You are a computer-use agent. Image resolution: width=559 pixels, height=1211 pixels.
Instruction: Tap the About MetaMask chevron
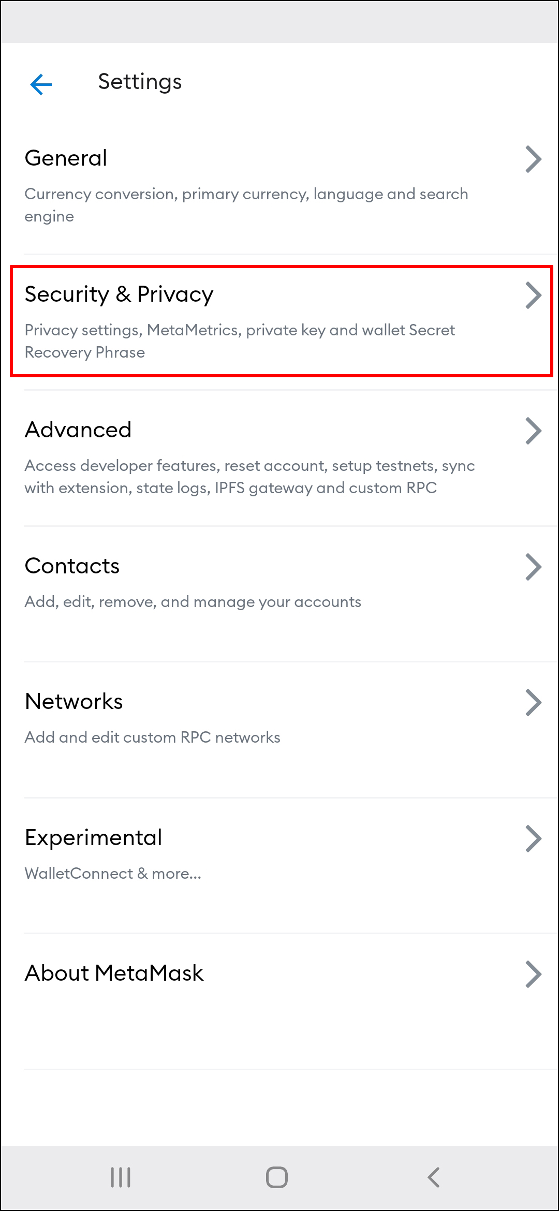533,974
